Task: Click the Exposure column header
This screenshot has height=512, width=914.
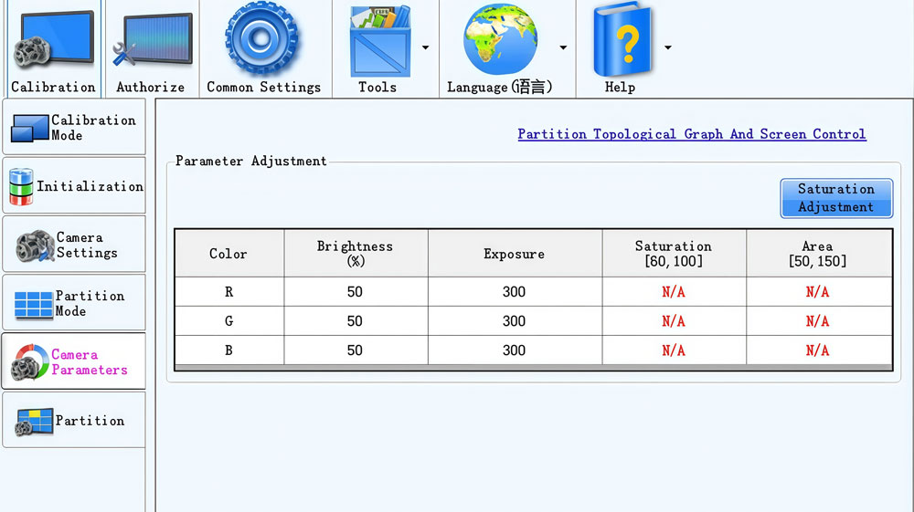Action: point(515,253)
